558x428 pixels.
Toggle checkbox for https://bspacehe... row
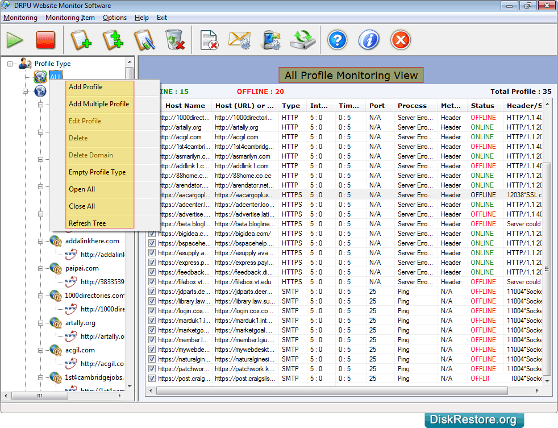[152, 243]
